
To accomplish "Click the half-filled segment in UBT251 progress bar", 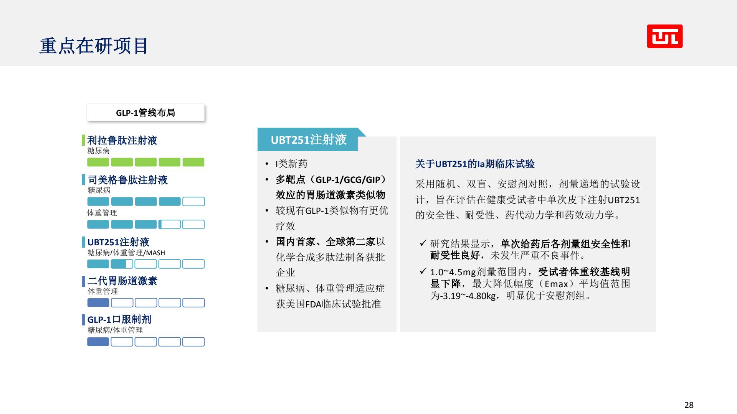I will coord(122,264).
